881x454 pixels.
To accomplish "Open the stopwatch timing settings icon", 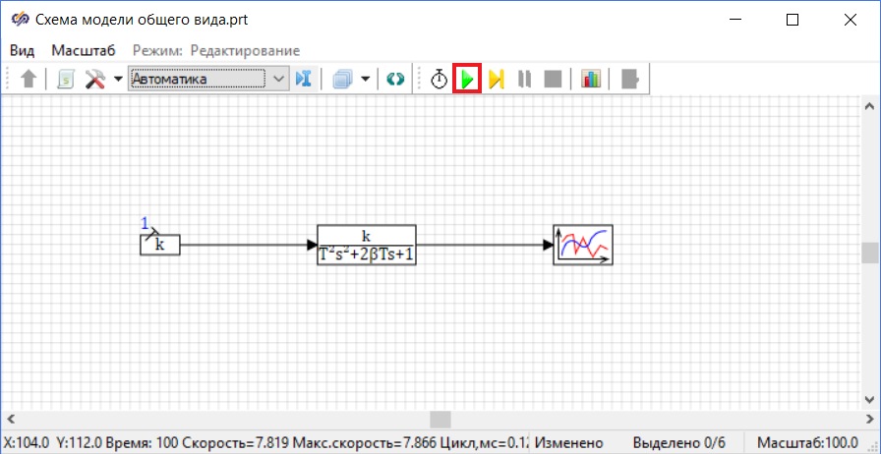I will coord(439,80).
